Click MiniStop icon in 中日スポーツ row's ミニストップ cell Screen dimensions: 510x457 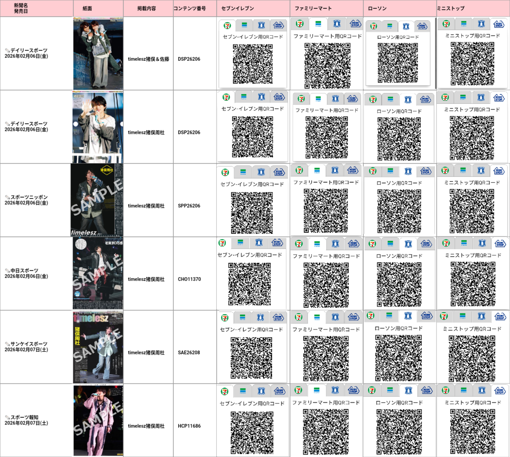(x=500, y=244)
